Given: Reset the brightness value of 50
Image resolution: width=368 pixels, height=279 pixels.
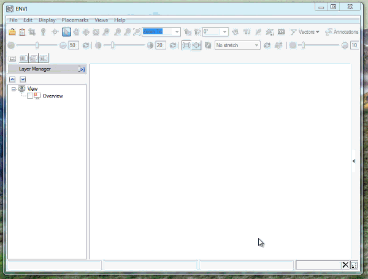Looking at the screenshot, I should pos(85,45).
